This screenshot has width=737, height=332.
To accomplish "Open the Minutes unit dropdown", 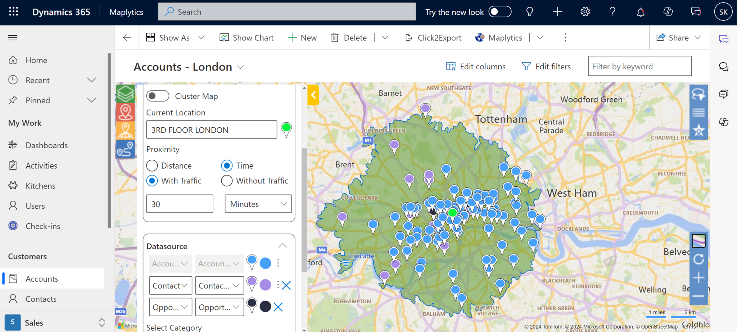I will (258, 204).
